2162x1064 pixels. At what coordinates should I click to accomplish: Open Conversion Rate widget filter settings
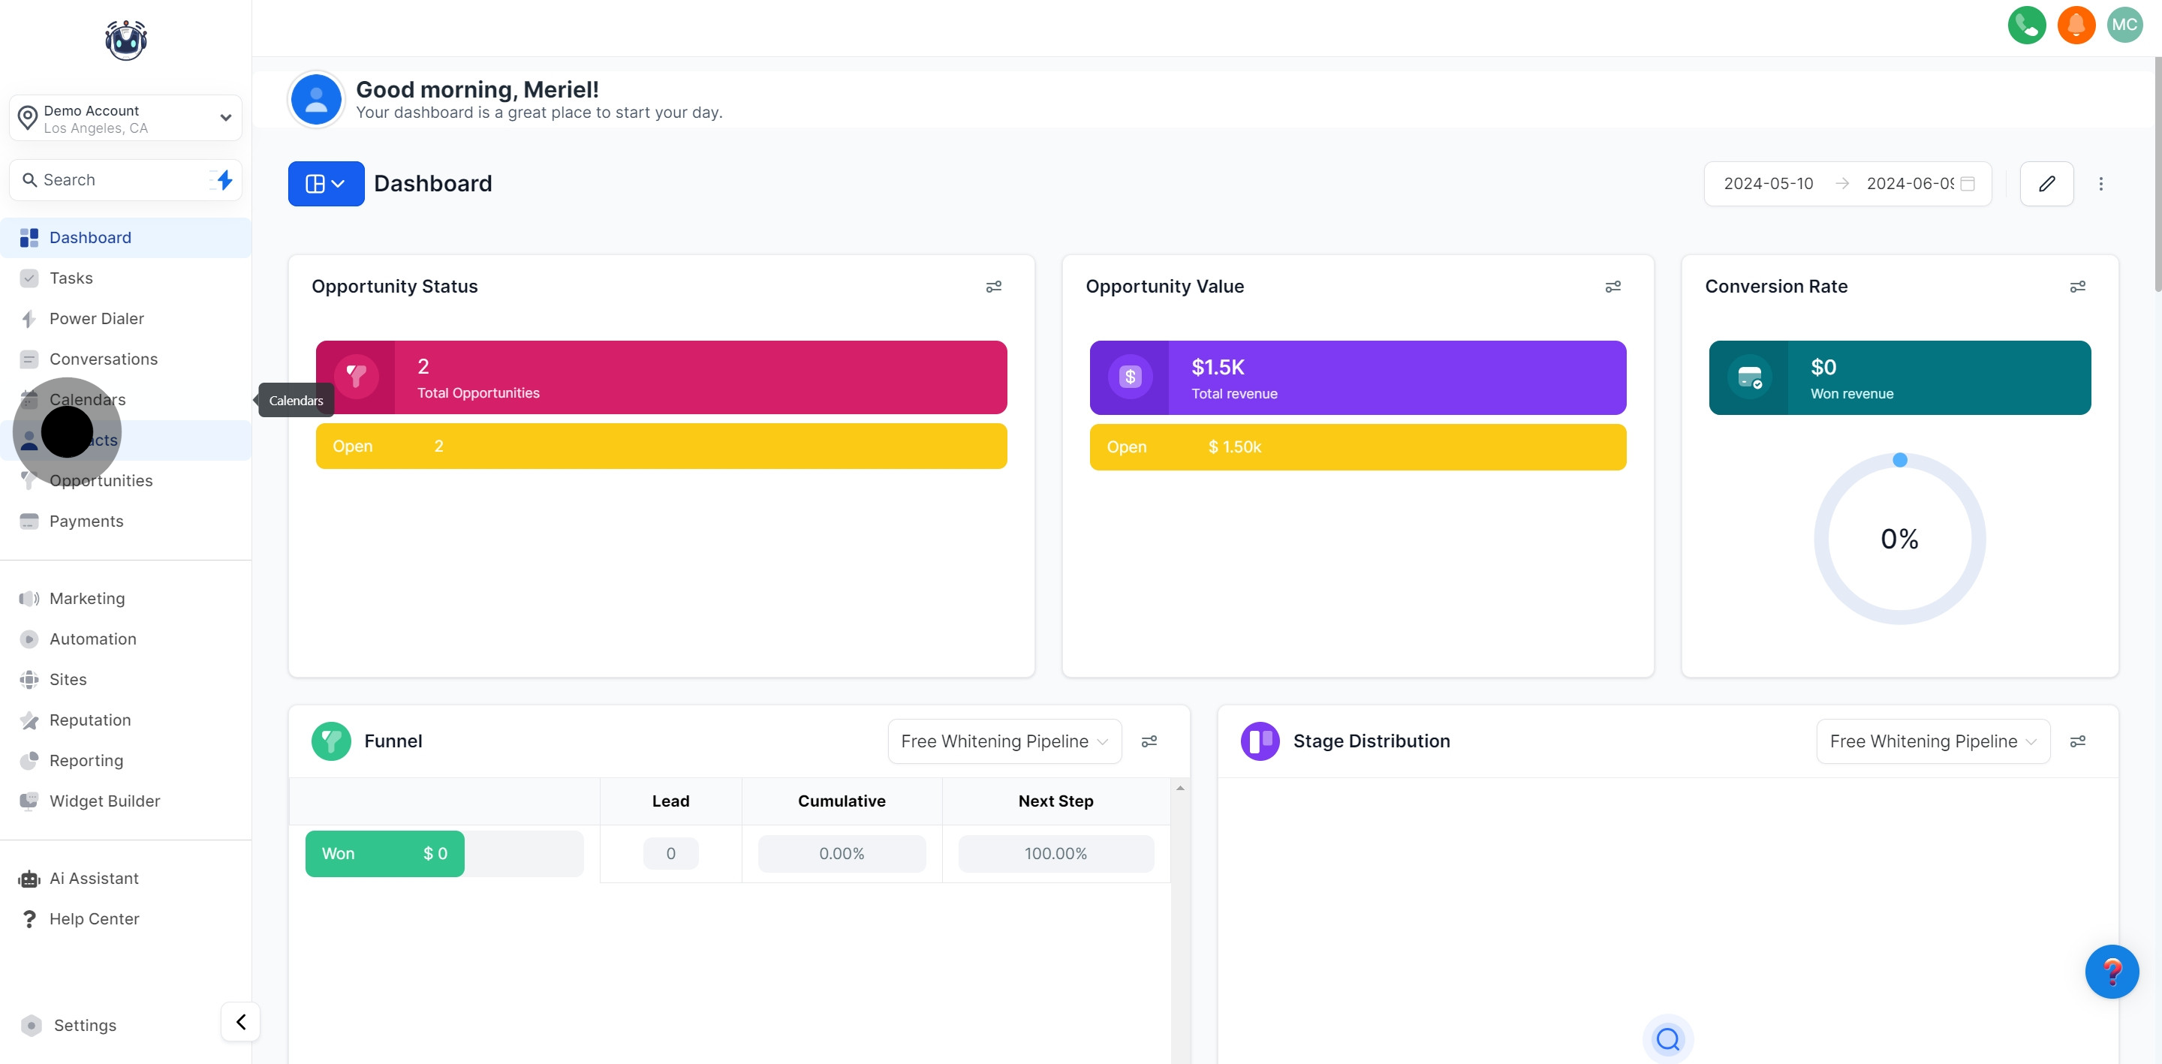pyautogui.click(x=2077, y=287)
